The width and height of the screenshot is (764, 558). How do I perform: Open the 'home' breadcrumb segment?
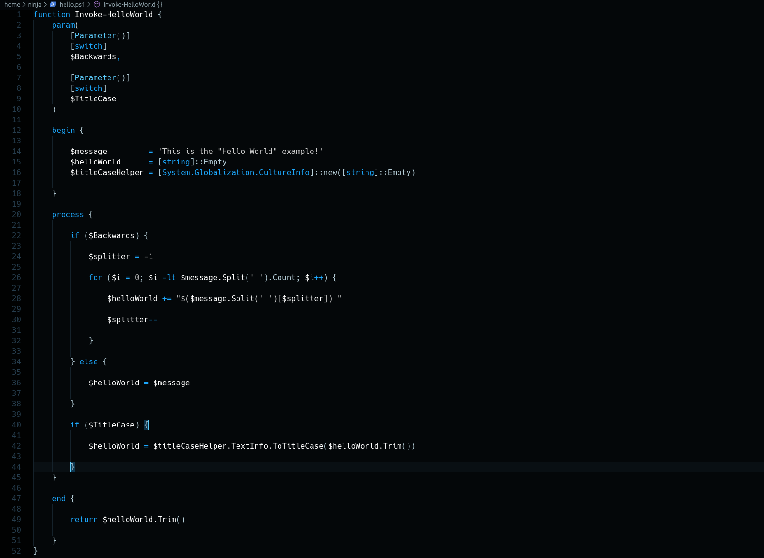(12, 4)
